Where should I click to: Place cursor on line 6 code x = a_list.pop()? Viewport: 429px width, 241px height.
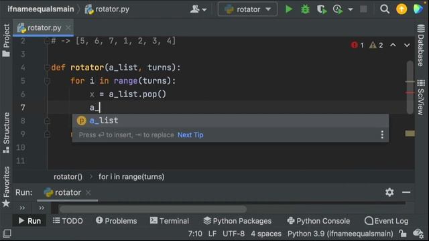pyautogui.click(x=128, y=94)
